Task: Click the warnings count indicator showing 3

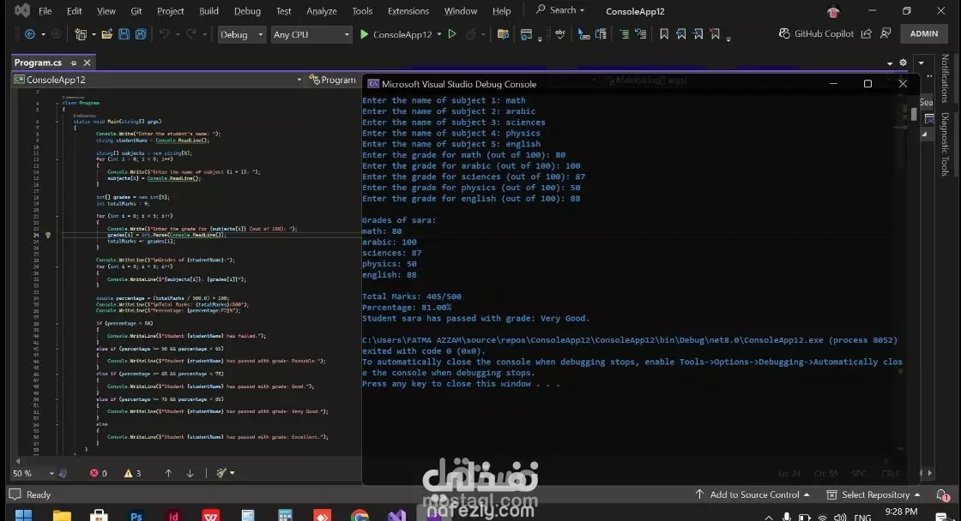Action: tap(132, 473)
